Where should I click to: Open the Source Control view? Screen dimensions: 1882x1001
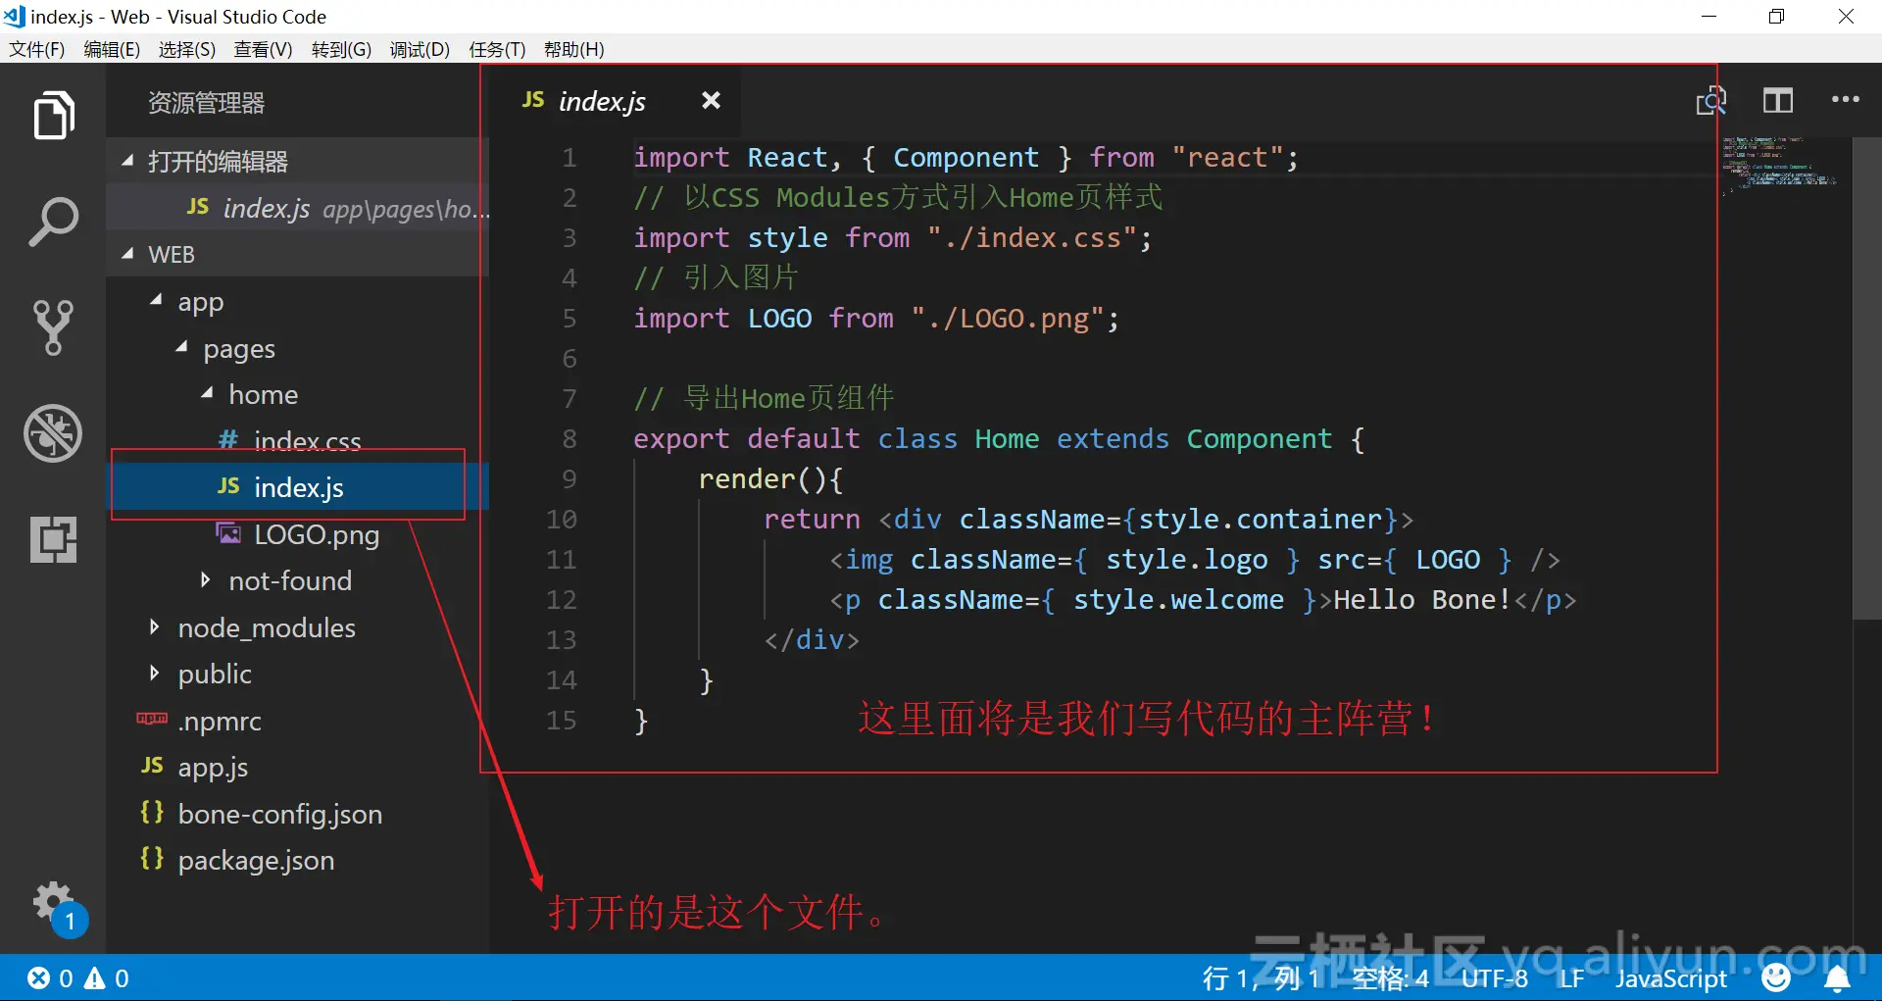pyautogui.click(x=53, y=327)
